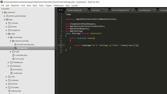Open the Edit menu

(8, 5)
